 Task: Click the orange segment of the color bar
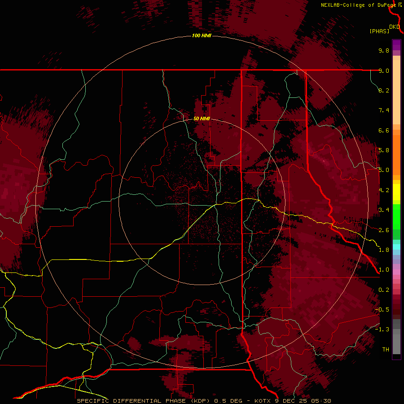click(396, 155)
